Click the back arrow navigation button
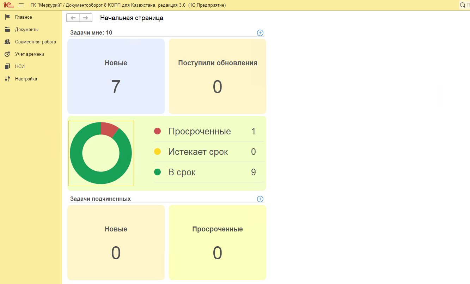 [x=73, y=18]
